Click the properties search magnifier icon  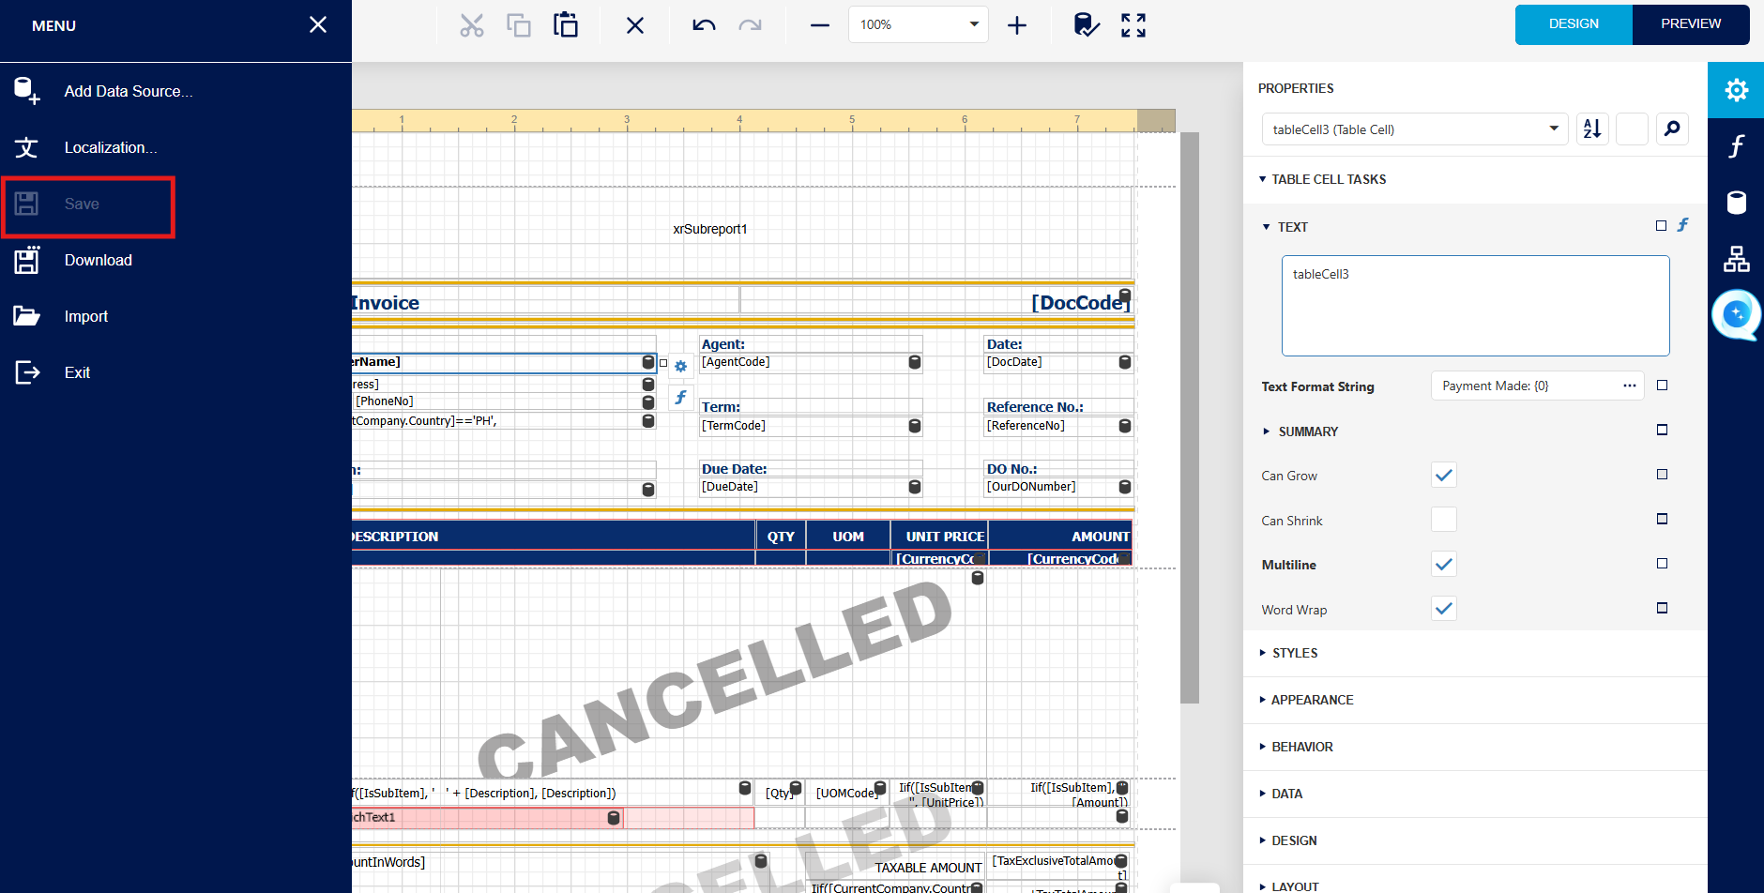(1672, 129)
